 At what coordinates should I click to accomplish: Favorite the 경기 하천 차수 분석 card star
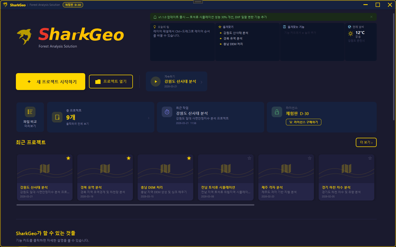(370, 158)
